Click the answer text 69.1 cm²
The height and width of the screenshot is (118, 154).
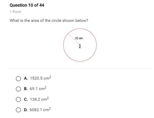[x=38, y=89]
